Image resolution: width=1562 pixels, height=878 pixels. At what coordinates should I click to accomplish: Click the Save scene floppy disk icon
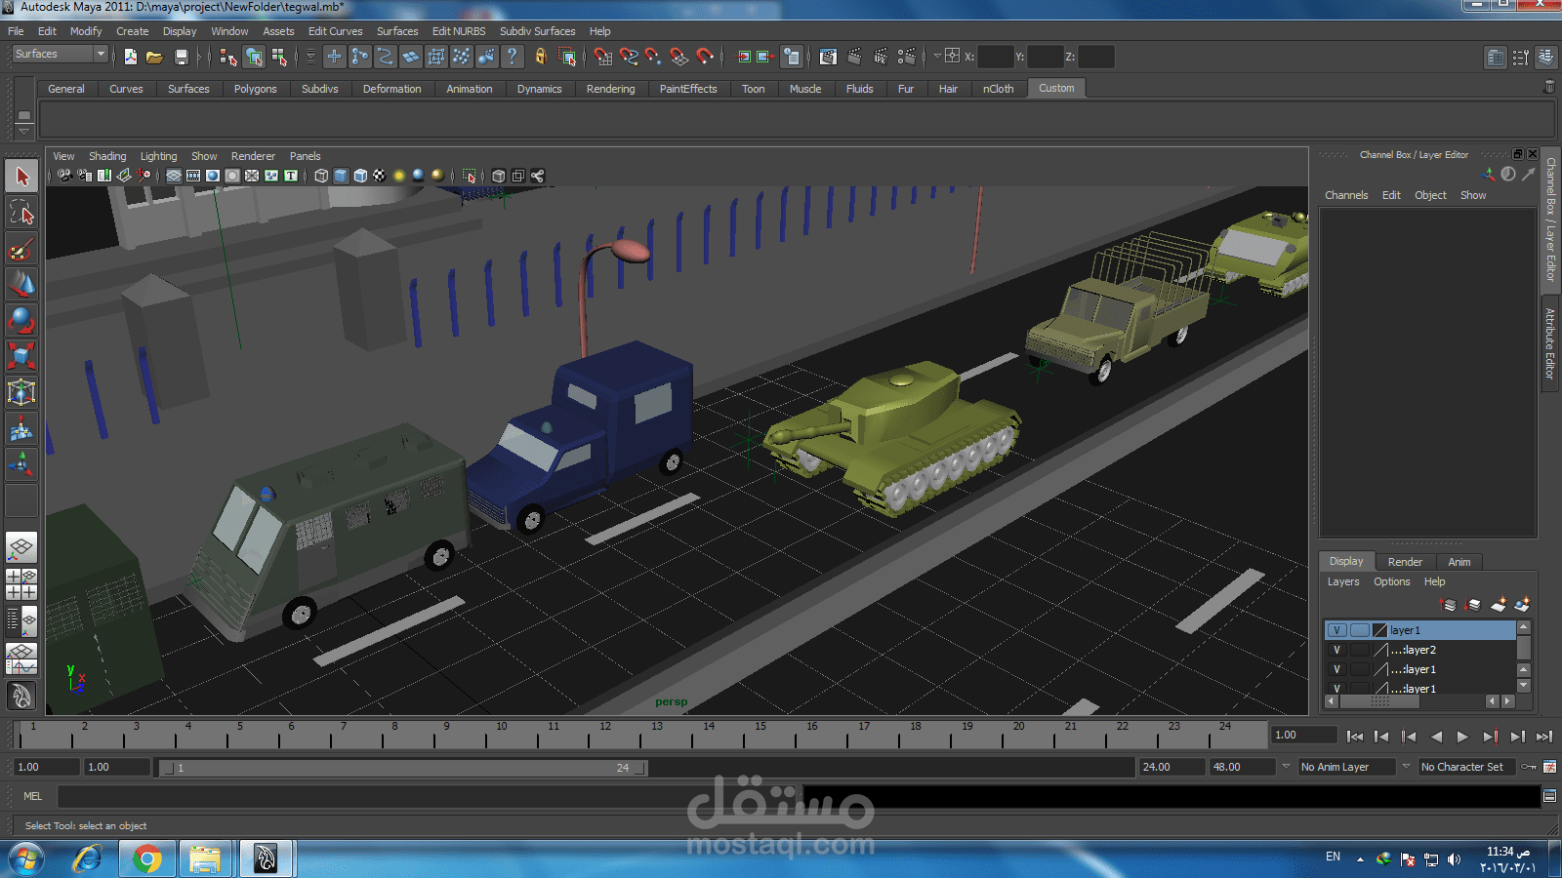tap(181, 57)
